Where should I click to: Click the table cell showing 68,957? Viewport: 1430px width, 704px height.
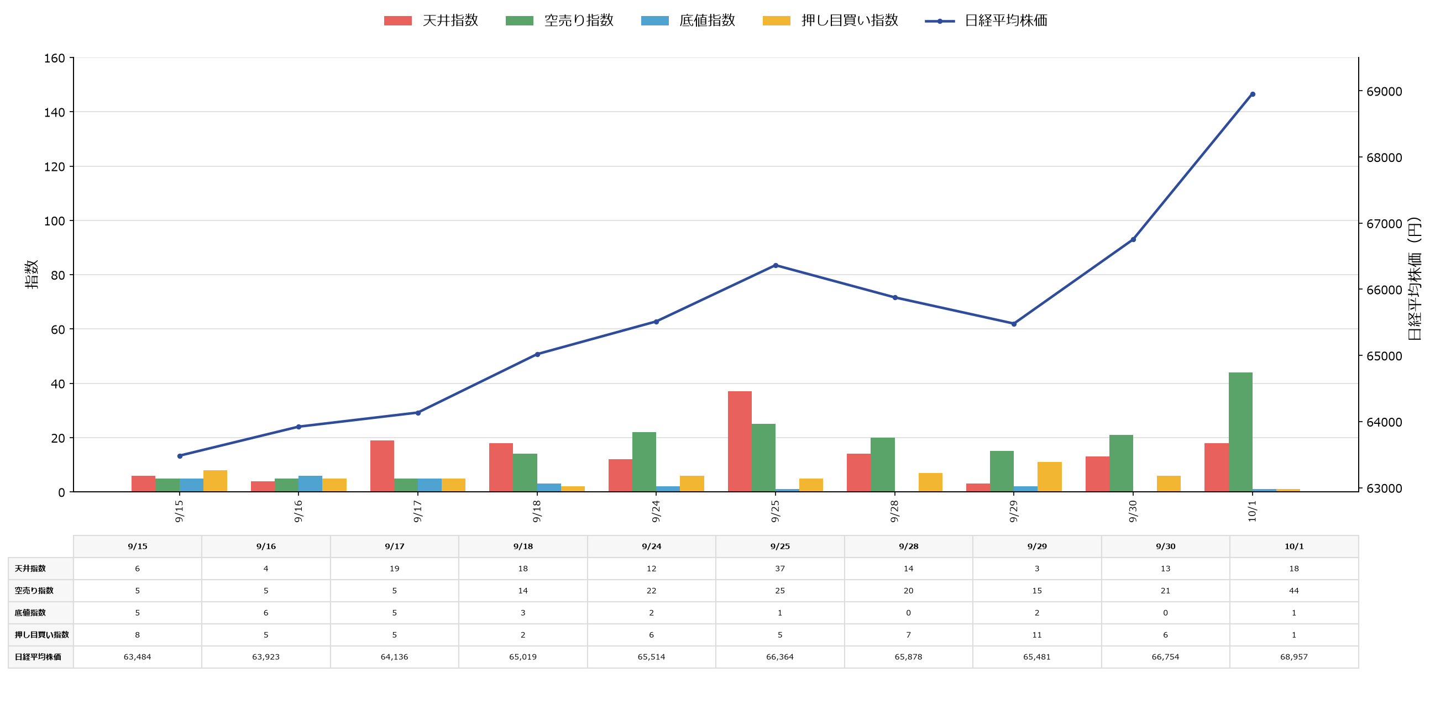tap(1294, 657)
